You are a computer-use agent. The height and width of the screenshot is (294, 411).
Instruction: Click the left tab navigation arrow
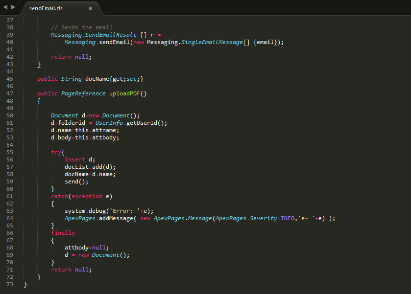pos(5,7)
